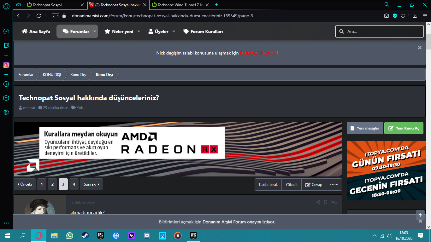Click the BURAYA TIKLAYIN link
The height and width of the screenshot is (242, 431).
coord(259,53)
